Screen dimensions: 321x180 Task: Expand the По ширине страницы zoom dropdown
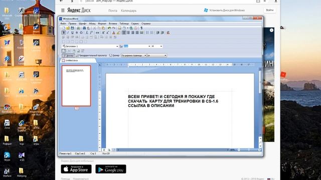coord(145,55)
